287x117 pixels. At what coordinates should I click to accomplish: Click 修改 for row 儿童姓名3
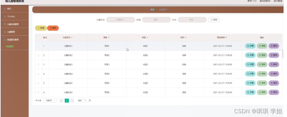coord(262,64)
